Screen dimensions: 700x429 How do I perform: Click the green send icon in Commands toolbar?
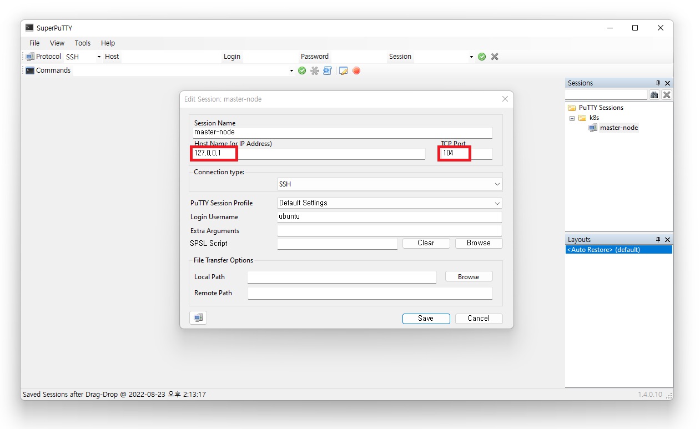pos(302,70)
